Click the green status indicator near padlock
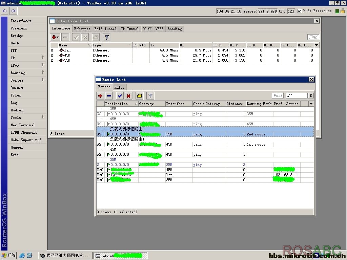The height and width of the screenshot is (260, 347). pos(337,11)
